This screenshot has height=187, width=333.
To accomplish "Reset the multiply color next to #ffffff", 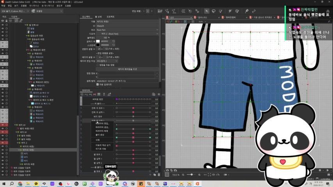I will (114, 41).
